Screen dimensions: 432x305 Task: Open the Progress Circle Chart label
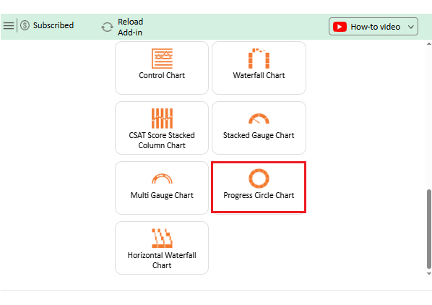[259, 195]
